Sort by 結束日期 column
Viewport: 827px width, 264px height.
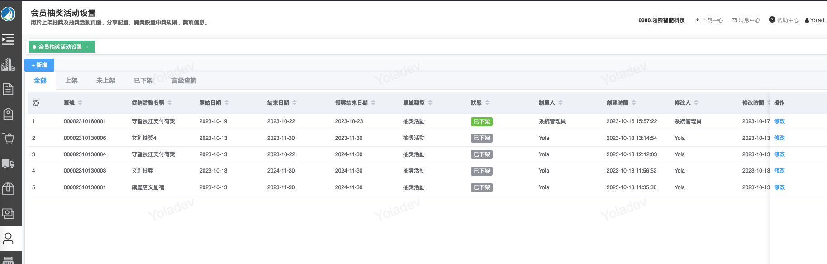tap(295, 103)
